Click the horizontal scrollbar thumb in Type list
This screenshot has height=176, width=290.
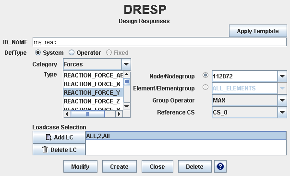[88, 114]
